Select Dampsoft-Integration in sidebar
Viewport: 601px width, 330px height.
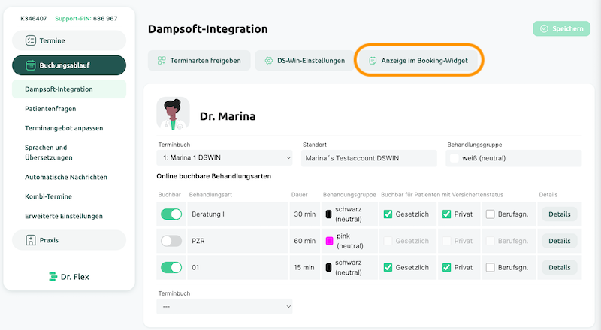[69, 88]
